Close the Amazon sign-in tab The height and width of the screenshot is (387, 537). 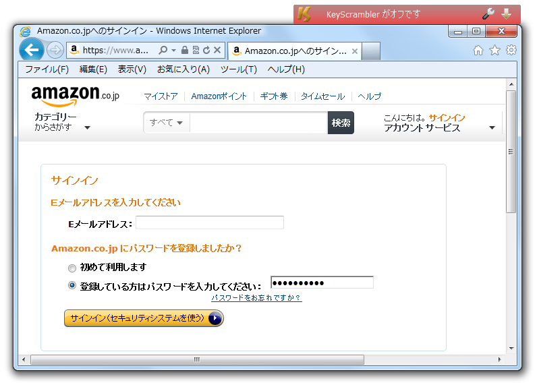355,51
